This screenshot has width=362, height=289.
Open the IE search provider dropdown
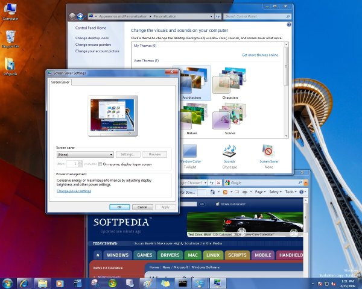(x=306, y=183)
